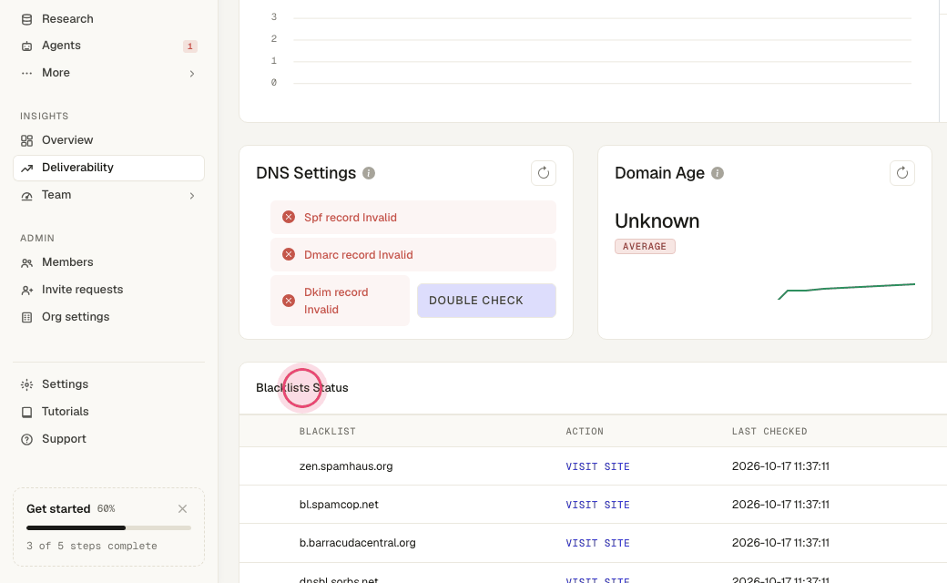Visit site for b.barracudacentral.org

tap(597, 543)
